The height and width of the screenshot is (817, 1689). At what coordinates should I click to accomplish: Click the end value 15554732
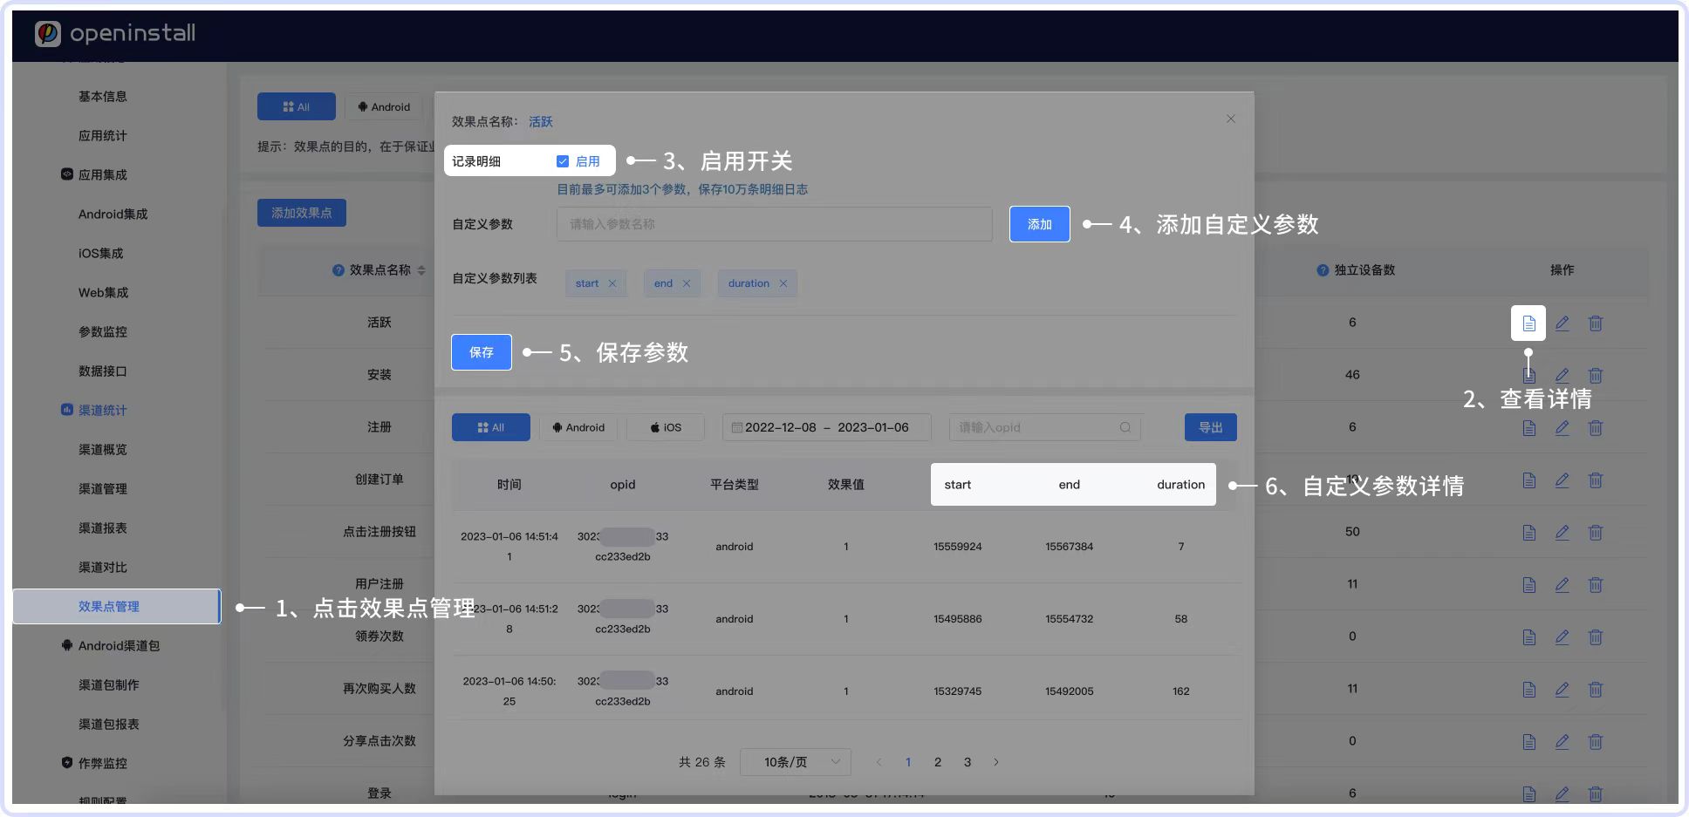1070,619
